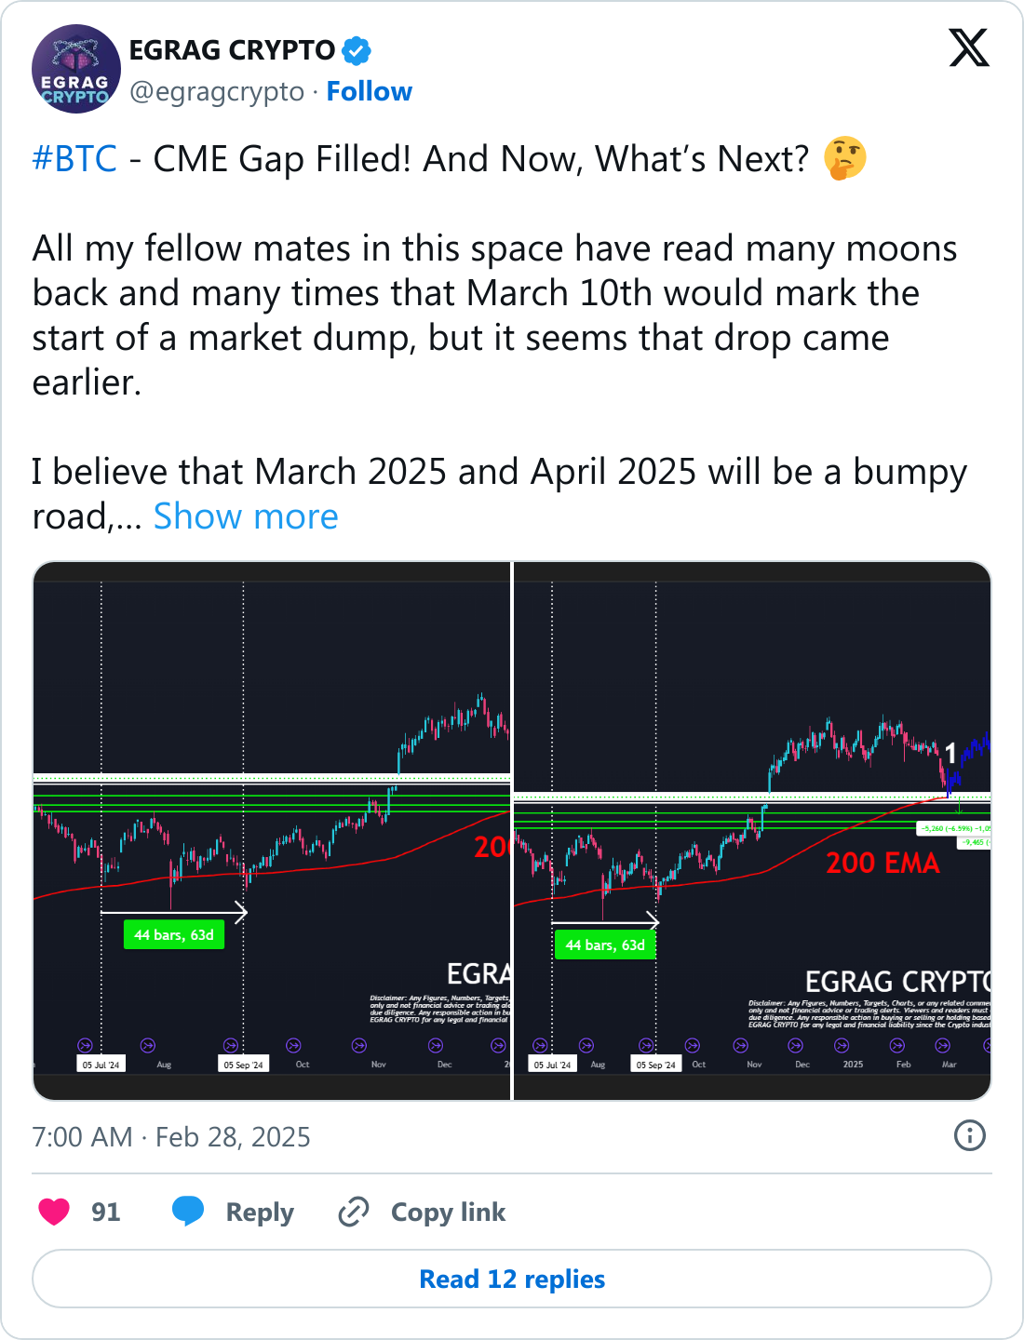Click the thinking face emoji

(845, 158)
